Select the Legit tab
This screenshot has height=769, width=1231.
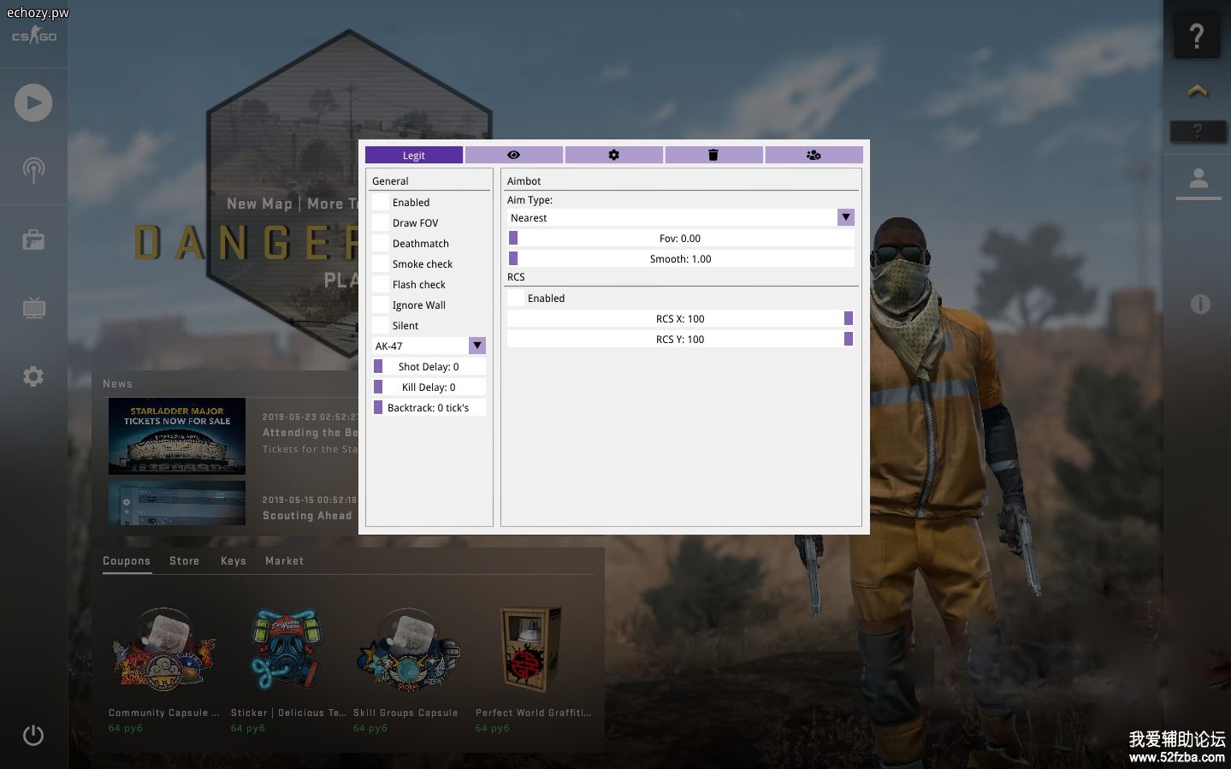click(414, 155)
